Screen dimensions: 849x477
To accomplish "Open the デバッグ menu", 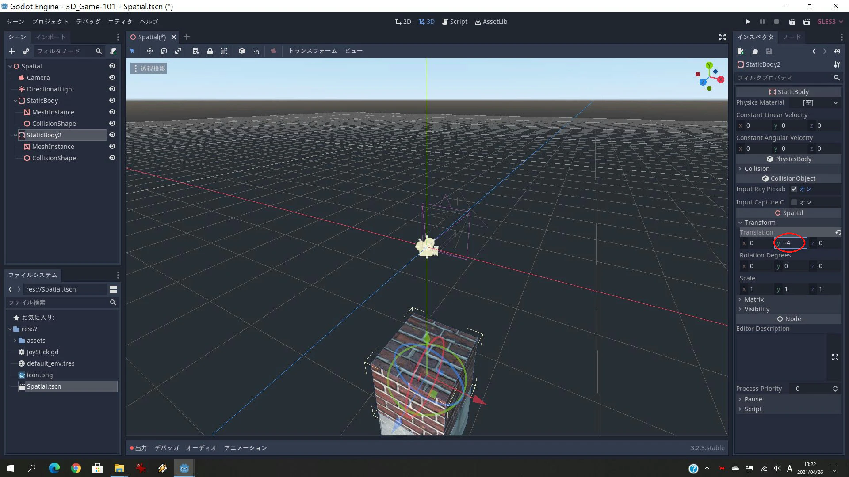I will pyautogui.click(x=88, y=22).
